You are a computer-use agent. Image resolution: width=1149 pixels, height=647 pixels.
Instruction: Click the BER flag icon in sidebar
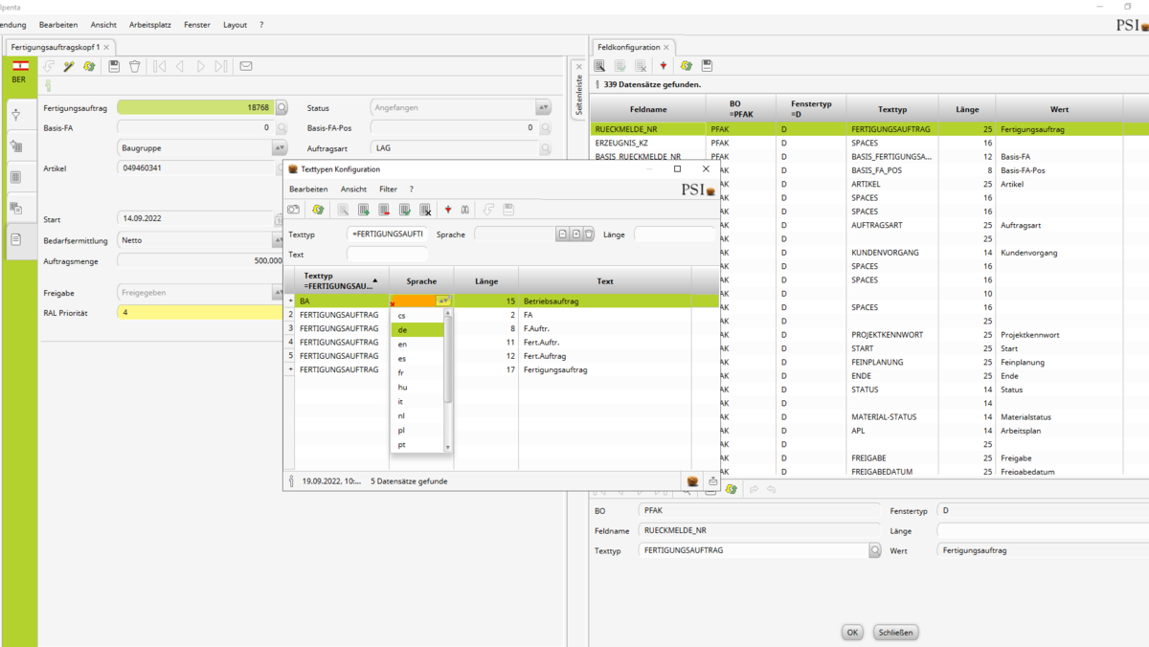point(19,66)
